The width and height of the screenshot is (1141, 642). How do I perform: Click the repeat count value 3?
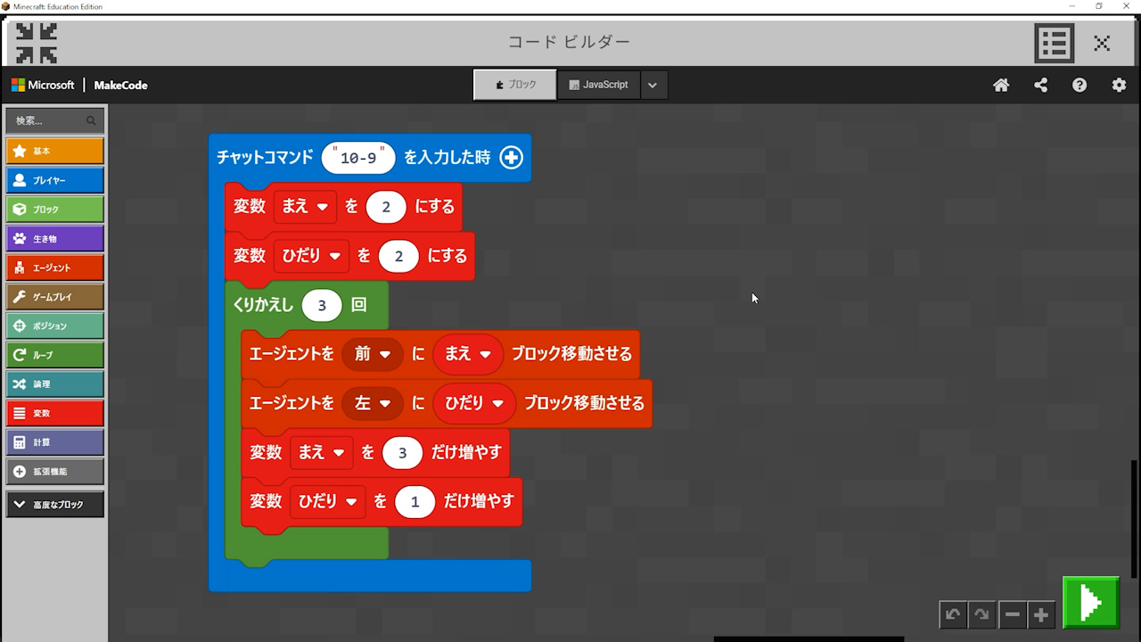322,305
